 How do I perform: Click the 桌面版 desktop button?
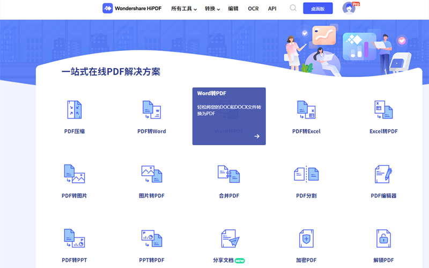coord(317,9)
